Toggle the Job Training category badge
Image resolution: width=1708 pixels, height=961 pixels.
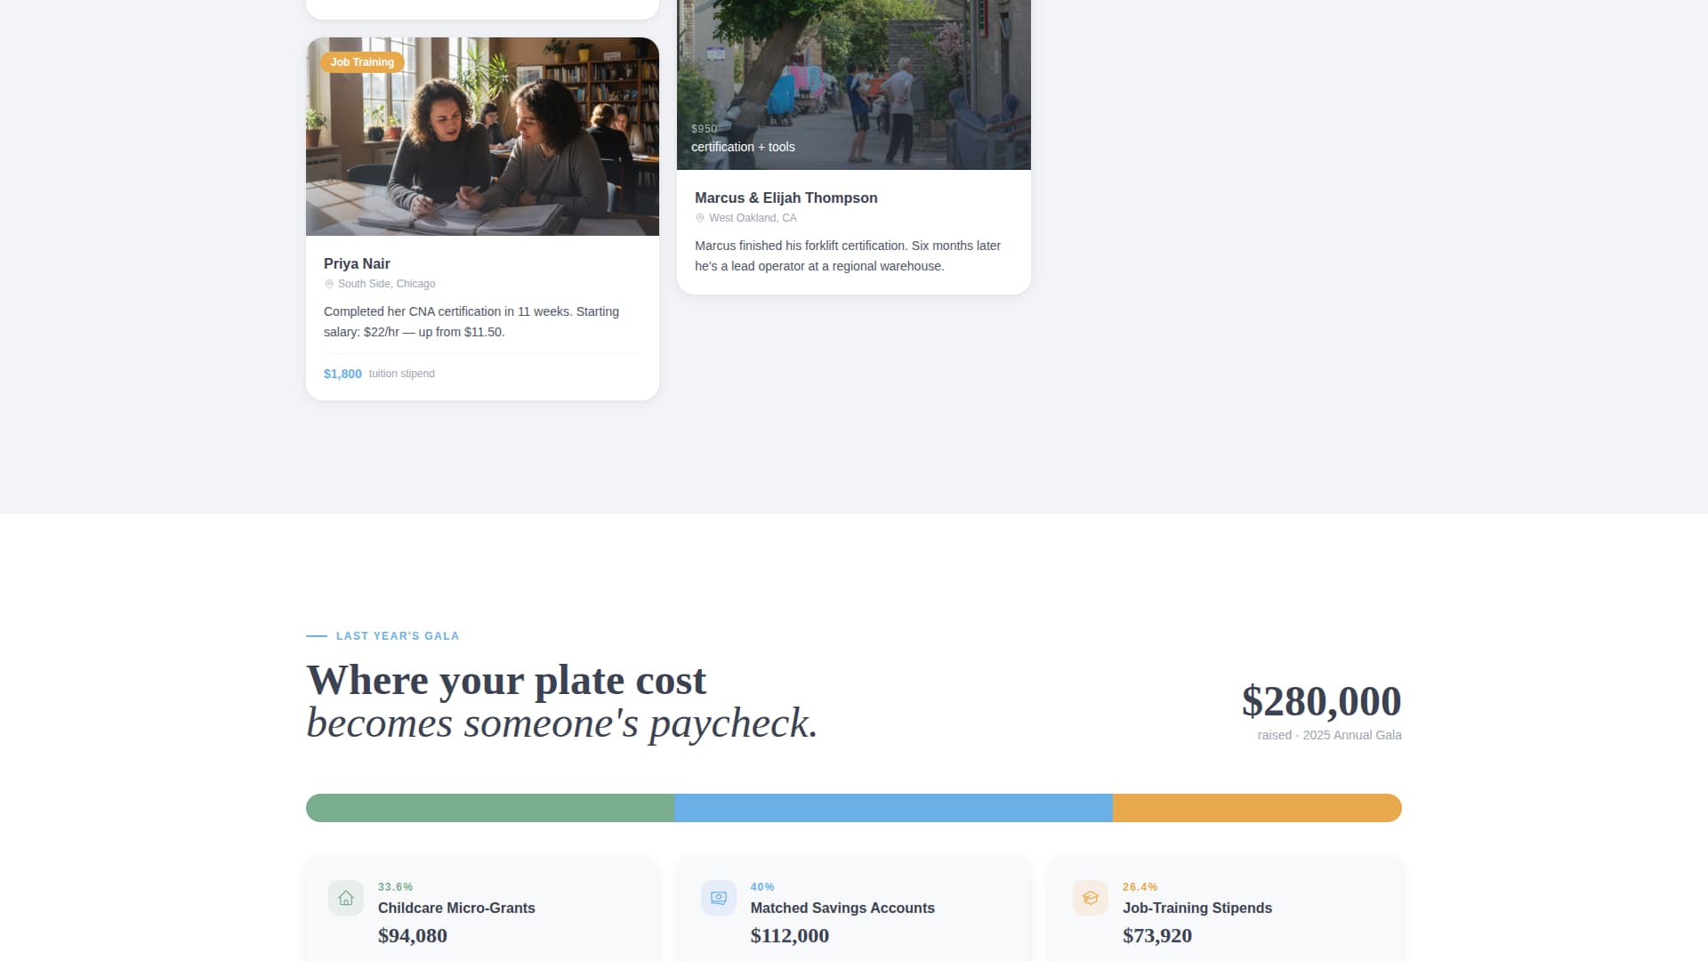361,62
